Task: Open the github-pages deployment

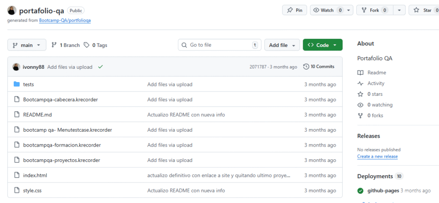Action: (383, 191)
